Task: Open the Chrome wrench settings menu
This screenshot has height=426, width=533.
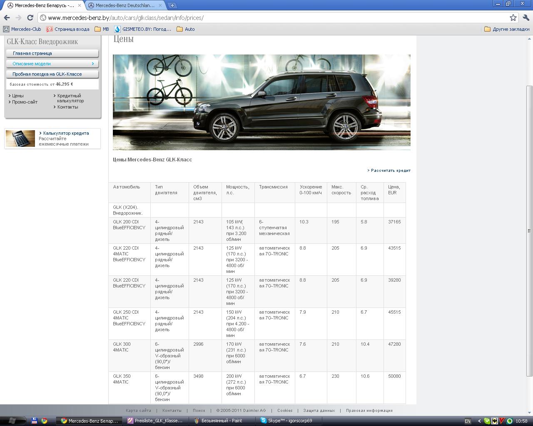Action: point(526,17)
